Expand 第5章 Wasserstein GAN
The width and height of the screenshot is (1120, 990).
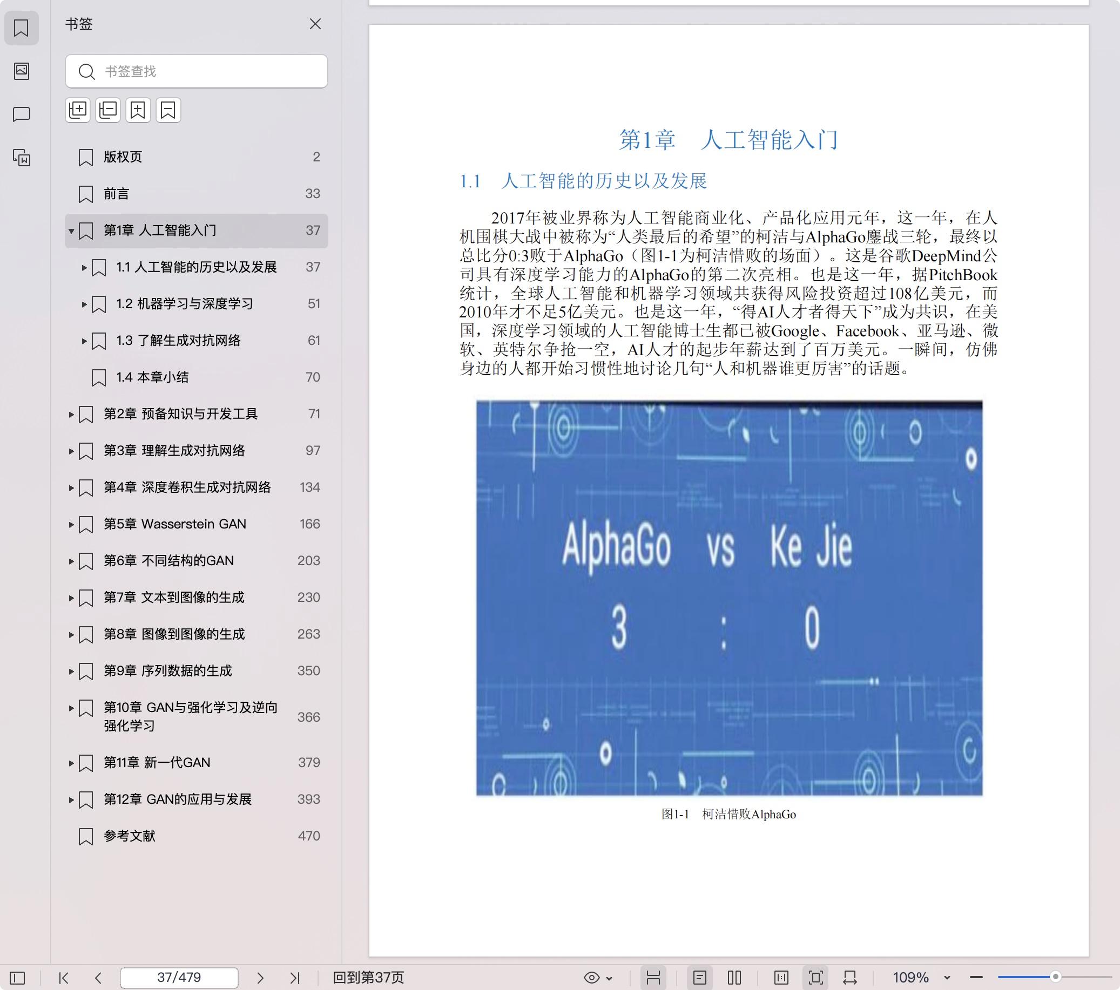coord(71,524)
